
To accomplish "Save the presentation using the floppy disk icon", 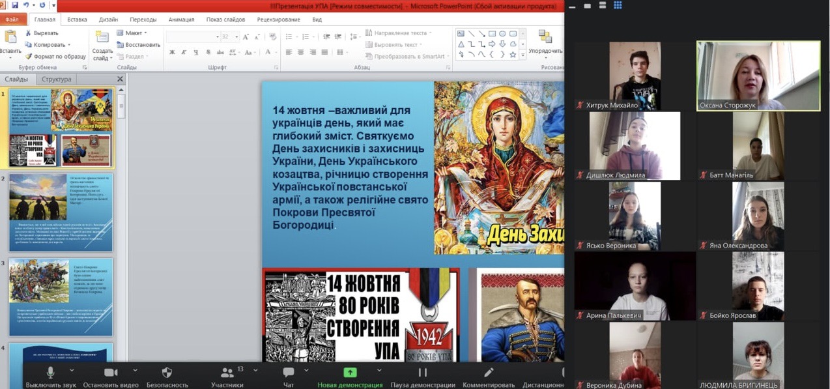I will point(14,5).
